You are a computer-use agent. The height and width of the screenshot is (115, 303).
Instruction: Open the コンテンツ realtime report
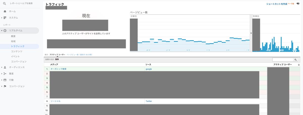click(x=17, y=51)
